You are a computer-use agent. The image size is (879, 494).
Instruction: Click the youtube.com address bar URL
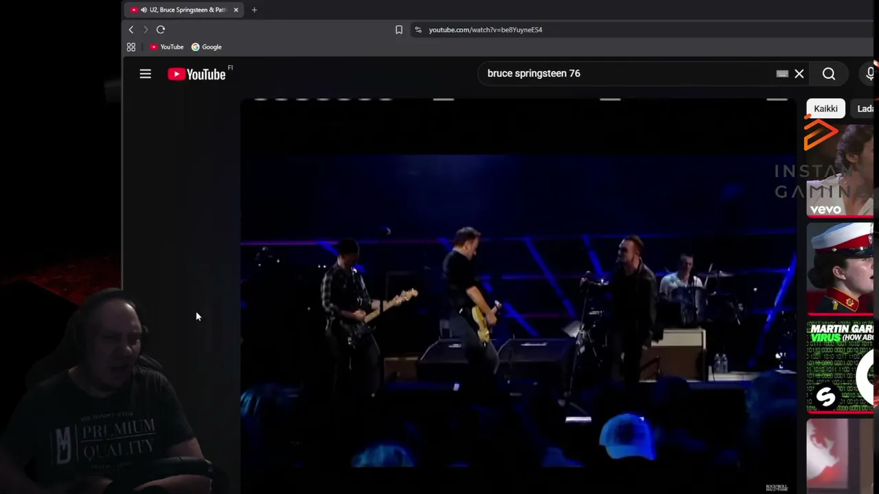[x=486, y=30]
